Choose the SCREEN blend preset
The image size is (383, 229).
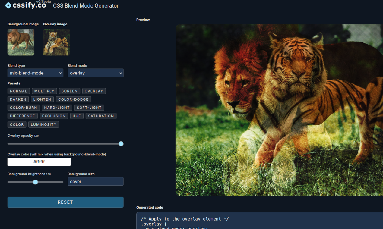coord(69,91)
